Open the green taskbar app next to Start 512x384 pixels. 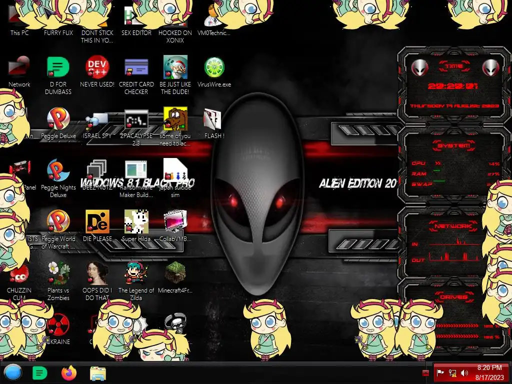coord(40,373)
